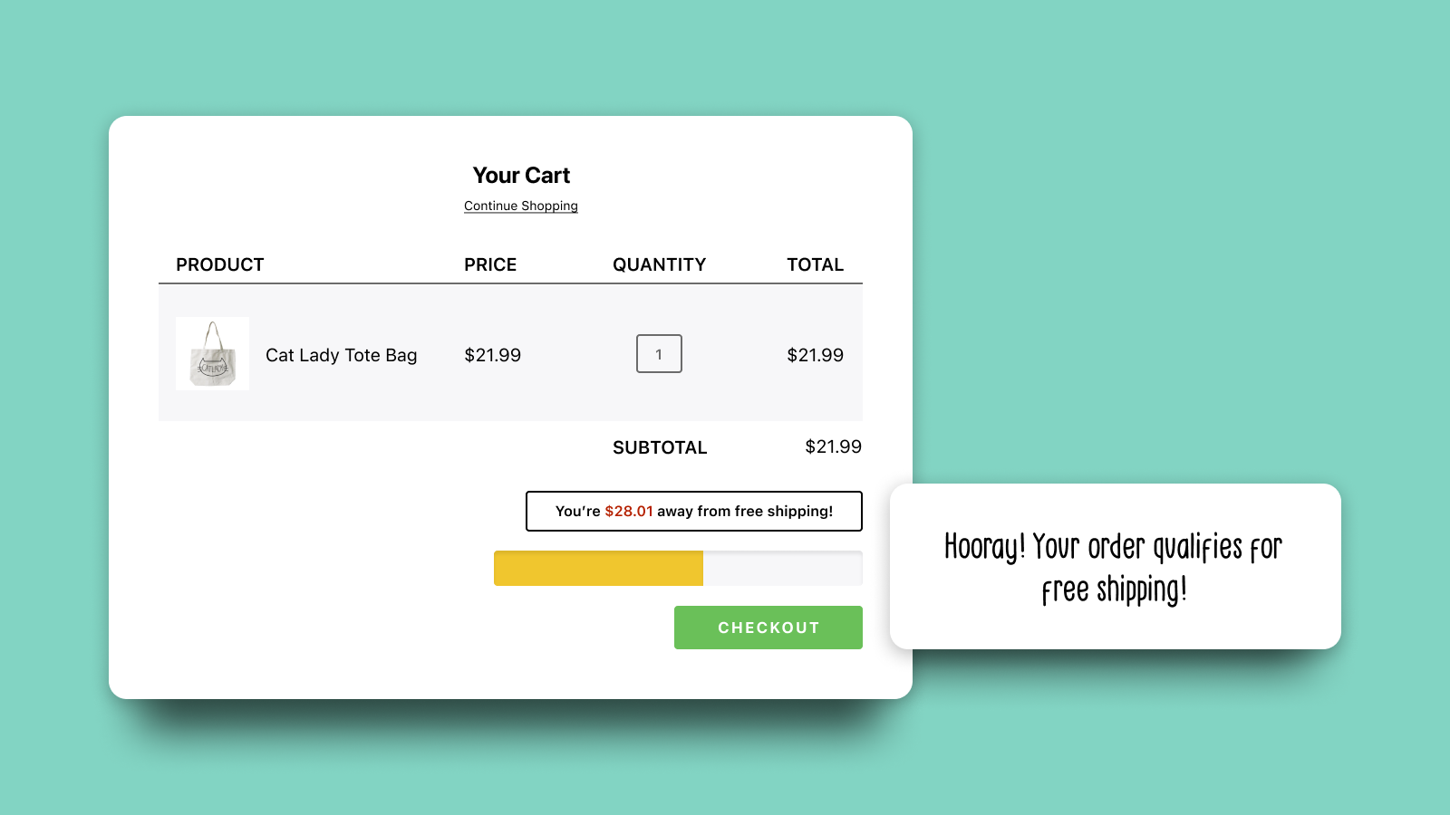Click the Your Cart heading
The image size is (1450, 815).
coord(521,175)
